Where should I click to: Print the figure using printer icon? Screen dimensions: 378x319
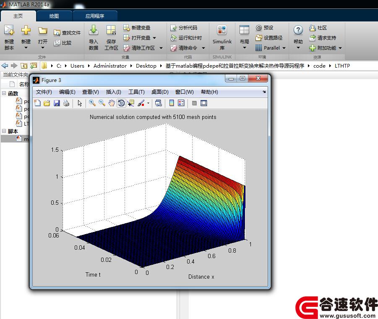66,103
